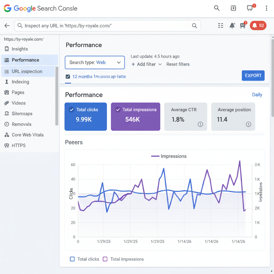Click the search magnifier icon in top bar
The height and width of the screenshot is (274, 274).
click(x=217, y=8)
